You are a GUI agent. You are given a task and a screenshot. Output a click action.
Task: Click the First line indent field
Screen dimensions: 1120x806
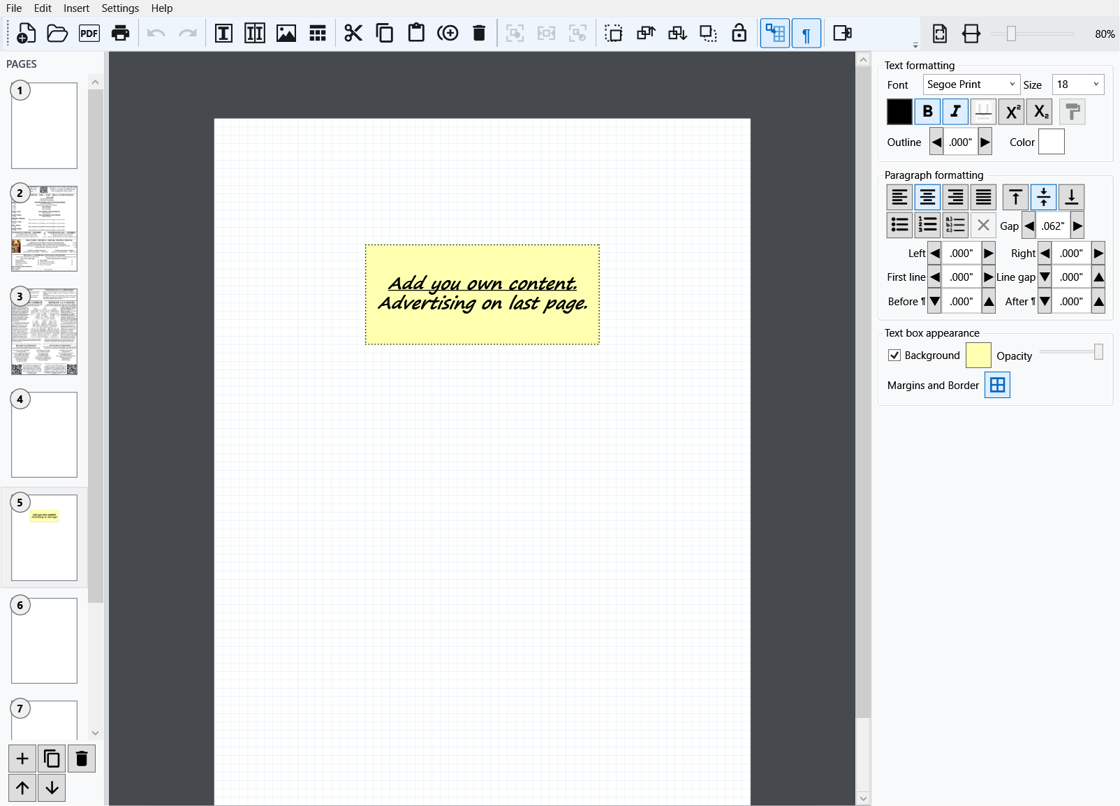pos(961,277)
